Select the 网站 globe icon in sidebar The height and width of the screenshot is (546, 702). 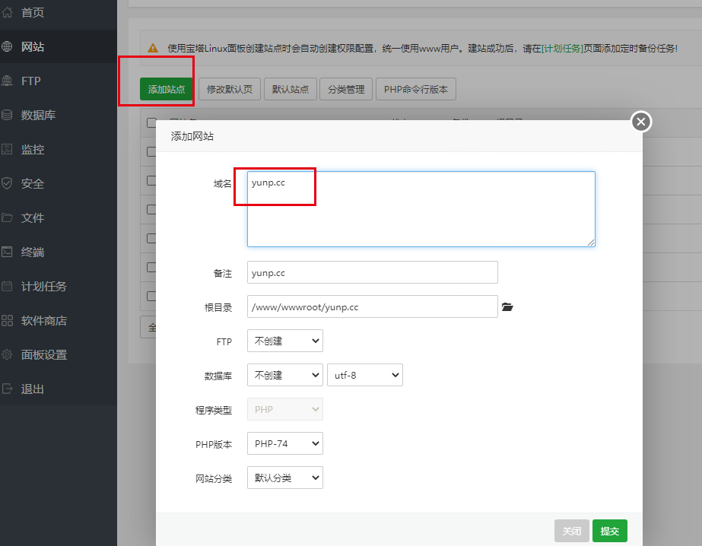7,46
